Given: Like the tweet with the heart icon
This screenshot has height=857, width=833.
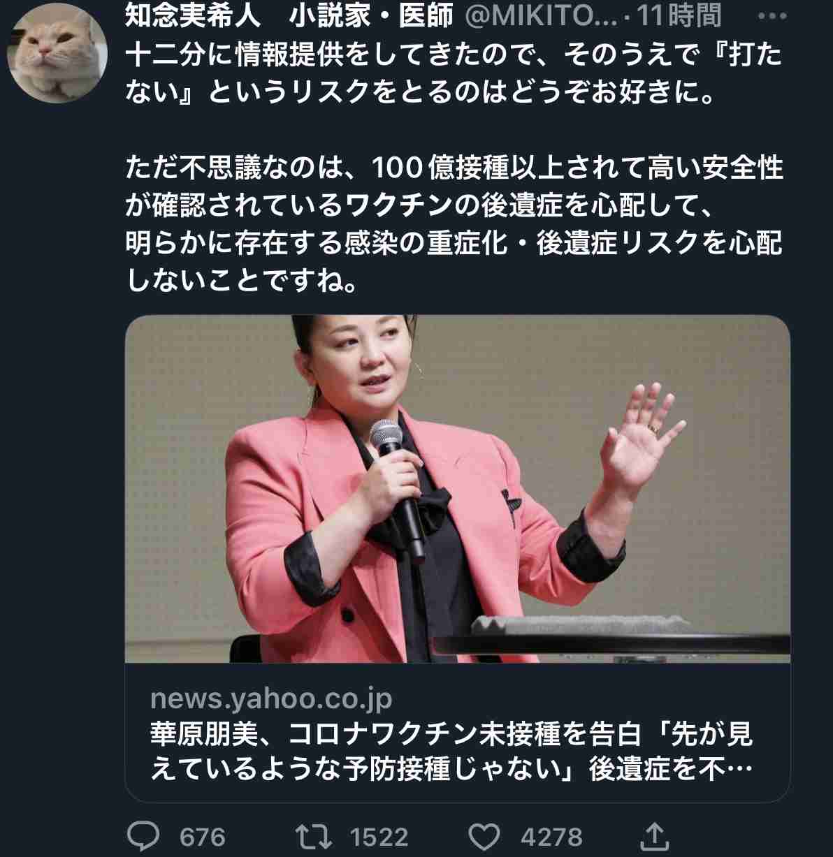Looking at the screenshot, I should [484, 835].
